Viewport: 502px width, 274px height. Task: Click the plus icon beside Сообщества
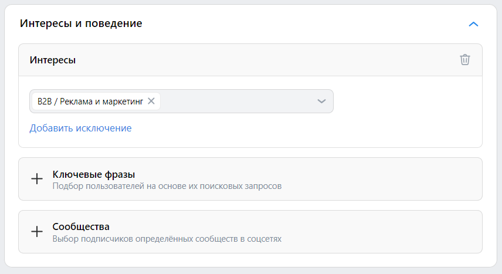coord(37,231)
